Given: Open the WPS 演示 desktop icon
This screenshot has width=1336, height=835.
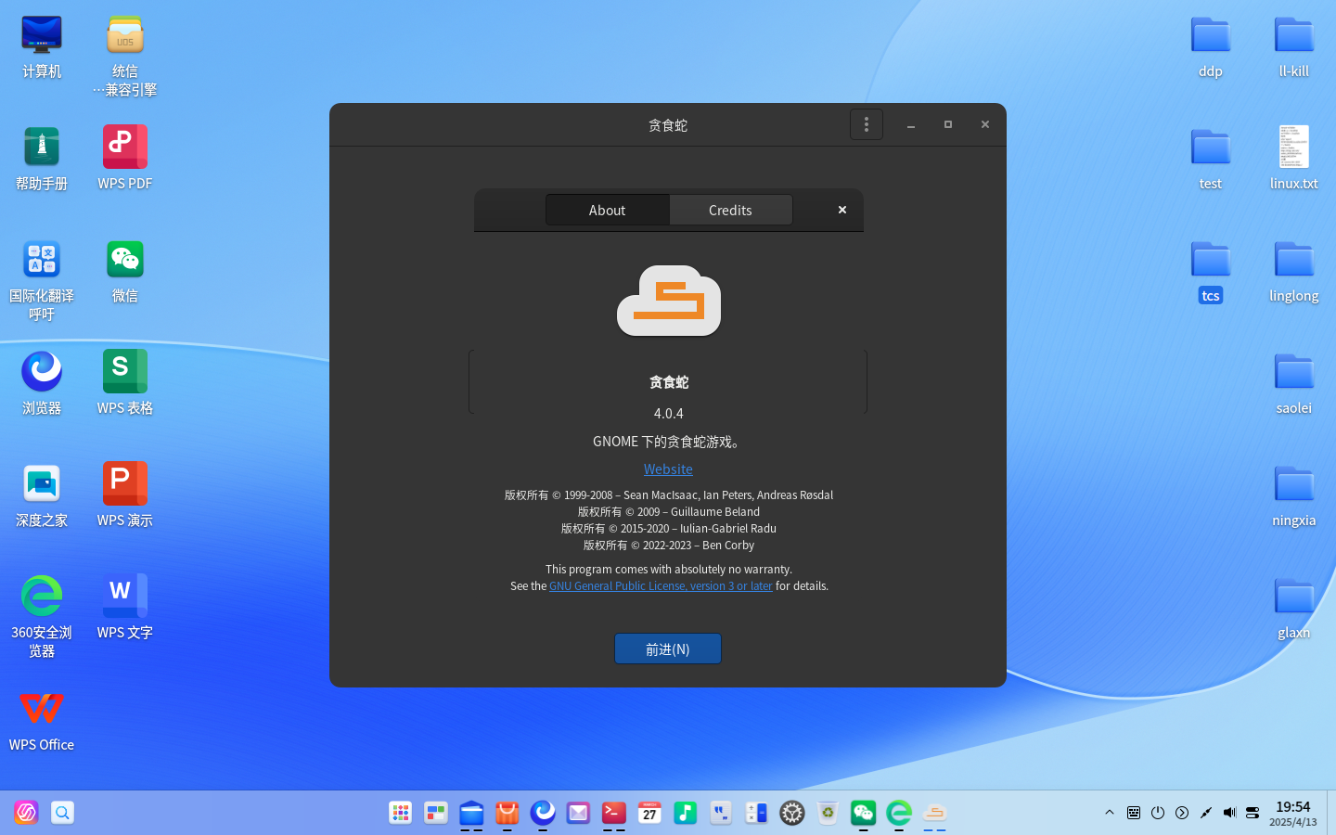Looking at the screenshot, I should [125, 495].
